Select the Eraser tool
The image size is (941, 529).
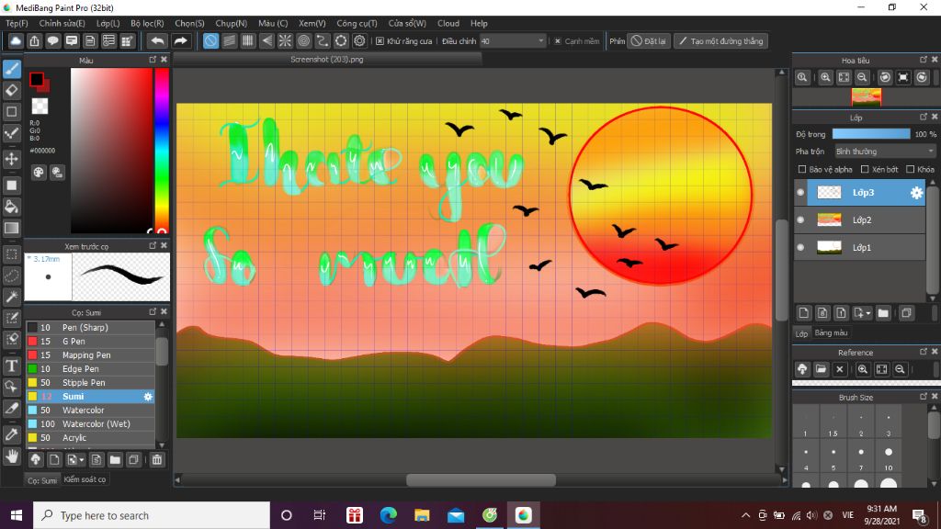(x=11, y=90)
